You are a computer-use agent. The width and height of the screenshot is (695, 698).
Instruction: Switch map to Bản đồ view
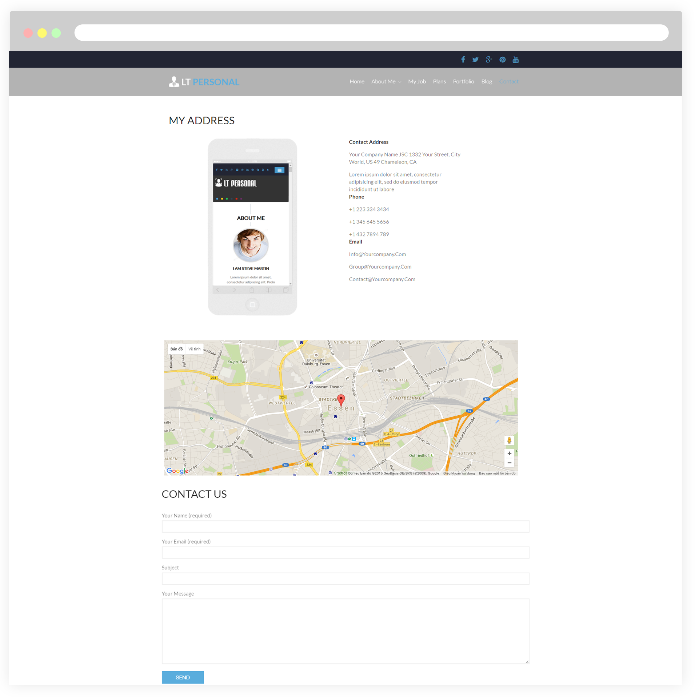[176, 349]
